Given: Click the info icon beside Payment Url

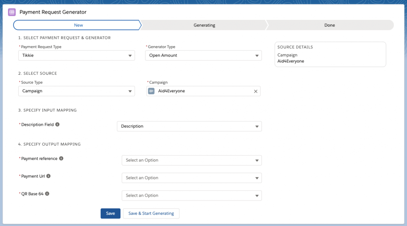Looking at the screenshot, I should [x=48, y=176].
